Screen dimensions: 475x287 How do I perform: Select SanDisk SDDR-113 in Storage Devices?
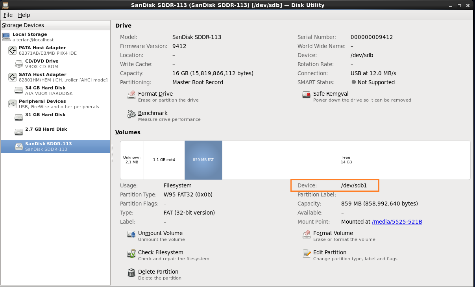[x=55, y=146]
